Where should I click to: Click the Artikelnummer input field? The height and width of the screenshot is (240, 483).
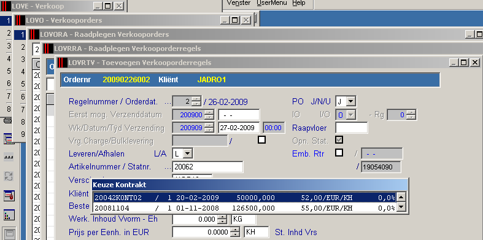(207, 167)
